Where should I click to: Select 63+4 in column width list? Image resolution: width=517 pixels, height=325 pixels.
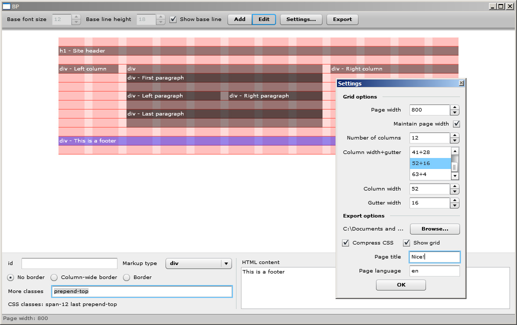pyautogui.click(x=429, y=174)
